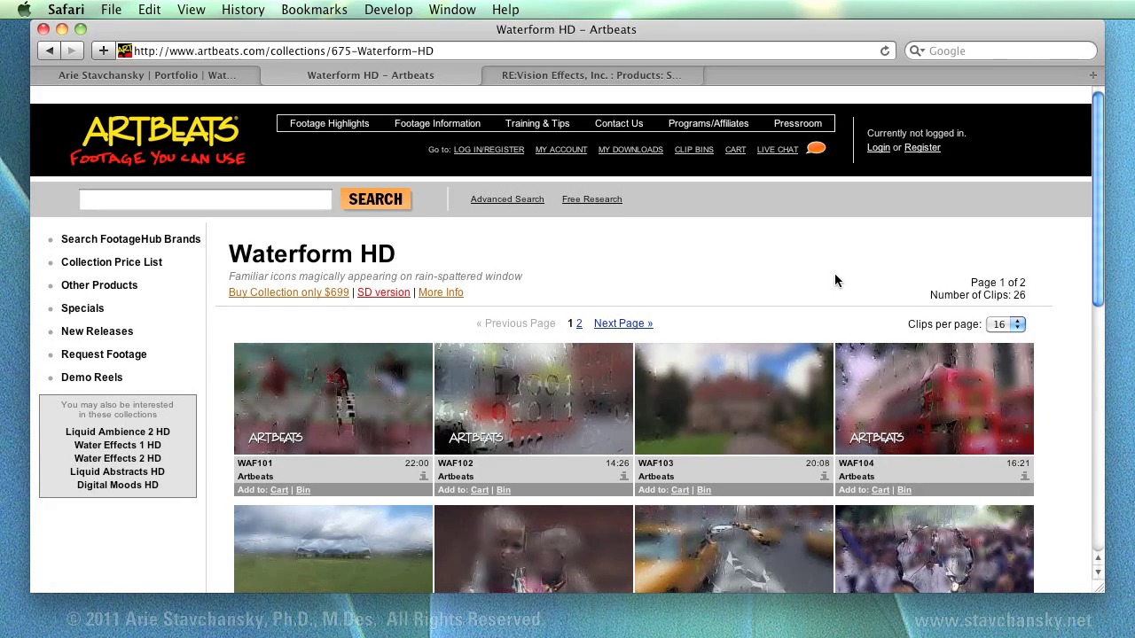Open the info icon for clip WAF101
This screenshot has width=1135, height=638.
pos(423,477)
